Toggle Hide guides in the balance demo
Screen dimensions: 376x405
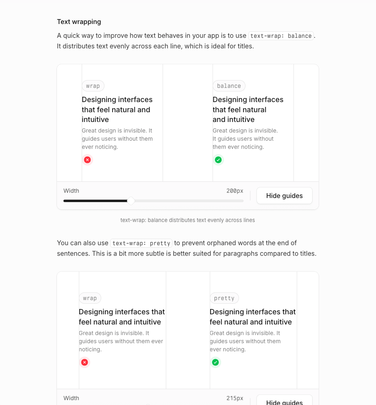pos(284,196)
